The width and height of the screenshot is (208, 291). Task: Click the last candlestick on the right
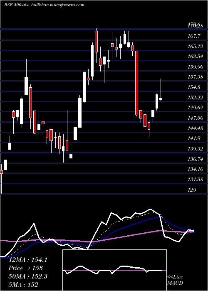(161, 99)
